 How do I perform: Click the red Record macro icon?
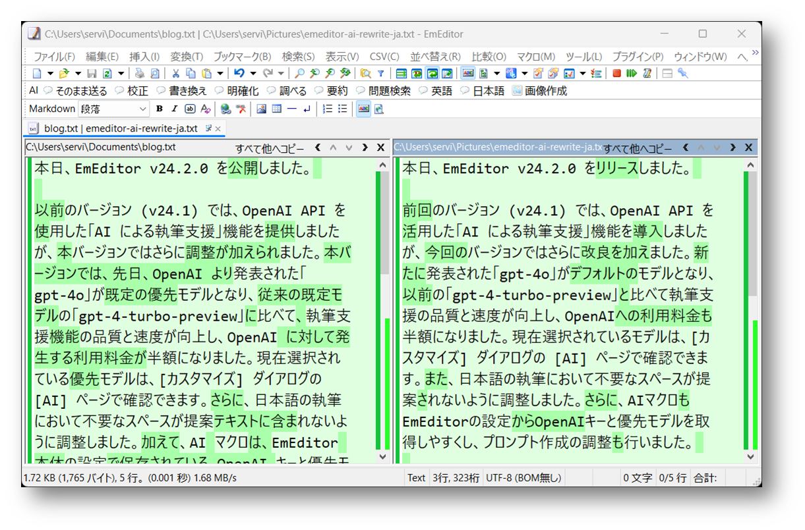coord(616,74)
